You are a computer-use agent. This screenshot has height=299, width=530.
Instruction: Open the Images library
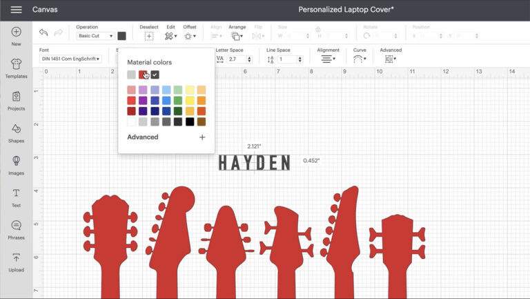coord(17,166)
